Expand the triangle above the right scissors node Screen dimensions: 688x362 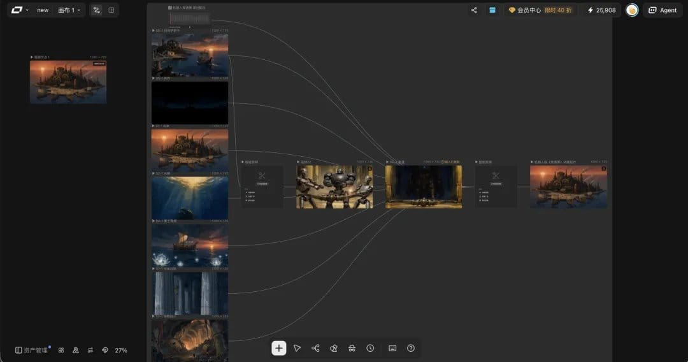coord(477,162)
